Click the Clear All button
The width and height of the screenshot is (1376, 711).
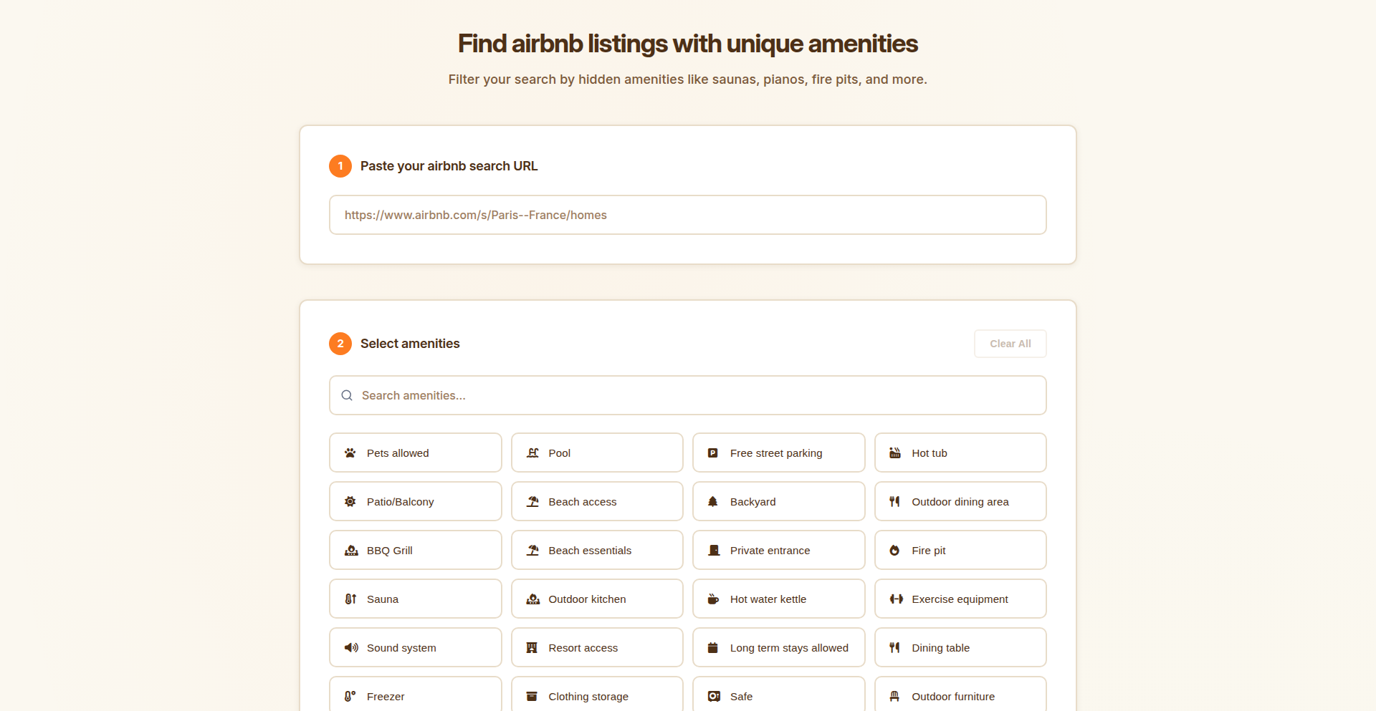(x=1010, y=344)
